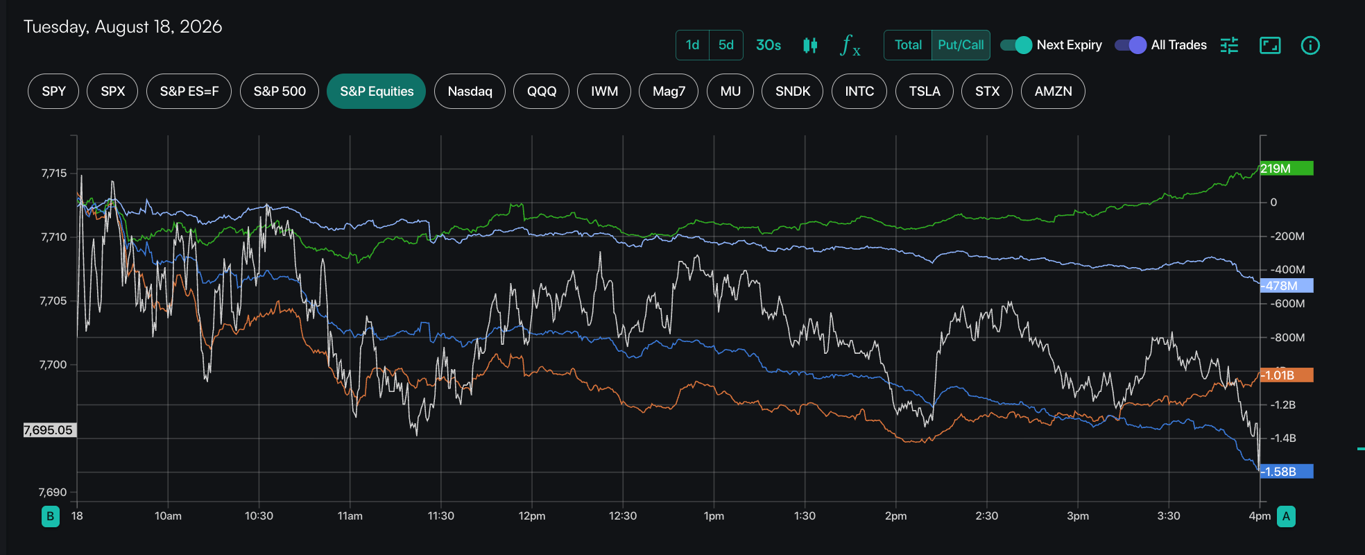Switch to Total view
Viewport: 1365px width, 555px height.
click(x=908, y=45)
